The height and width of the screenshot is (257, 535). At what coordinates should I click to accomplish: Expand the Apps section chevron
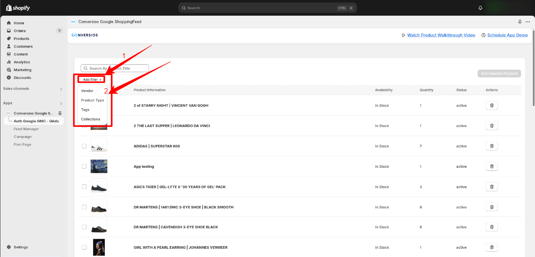(61, 103)
